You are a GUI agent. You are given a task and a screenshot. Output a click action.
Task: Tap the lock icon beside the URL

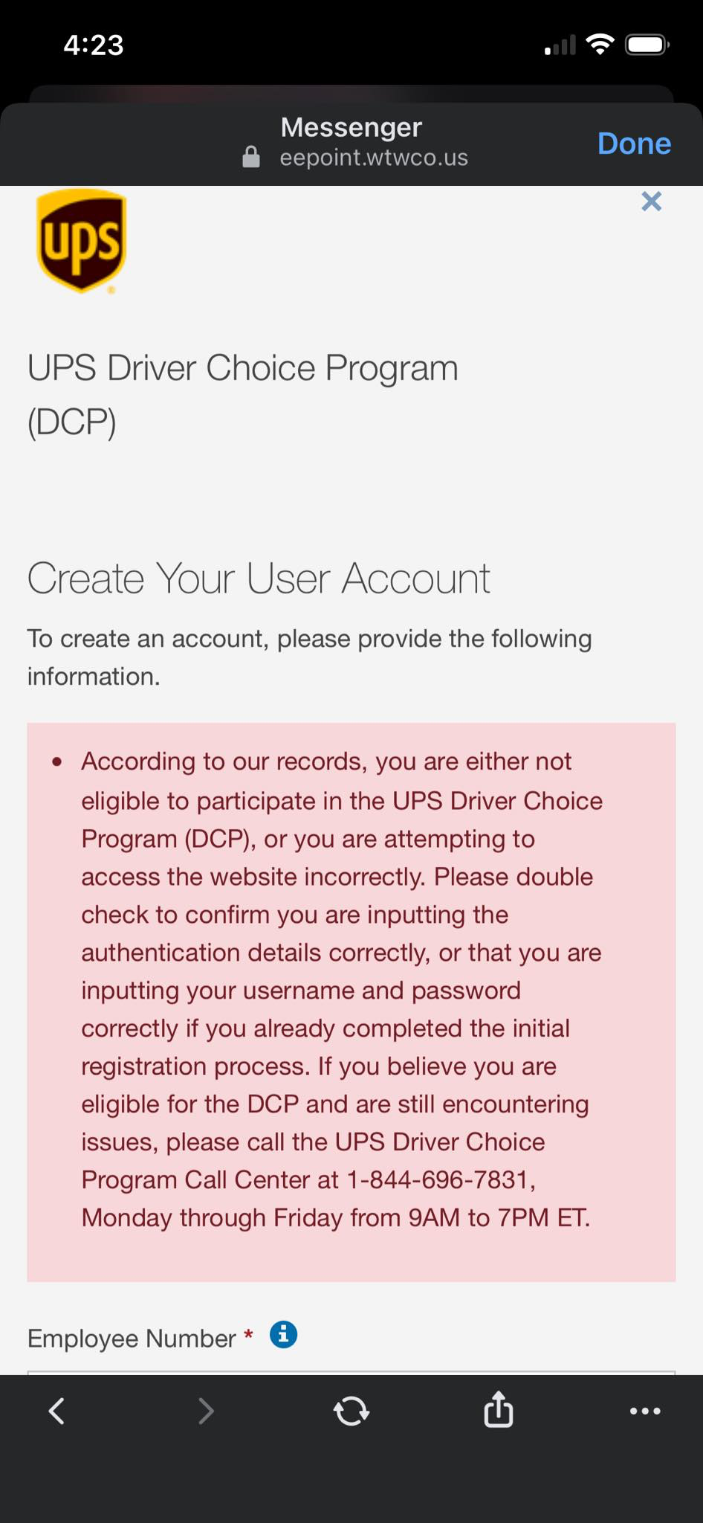pyautogui.click(x=251, y=157)
